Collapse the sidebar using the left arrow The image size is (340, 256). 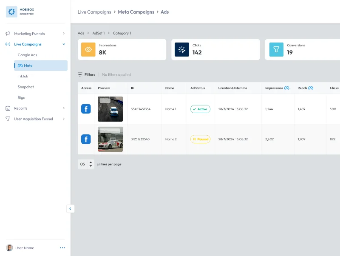pyautogui.click(x=70, y=208)
